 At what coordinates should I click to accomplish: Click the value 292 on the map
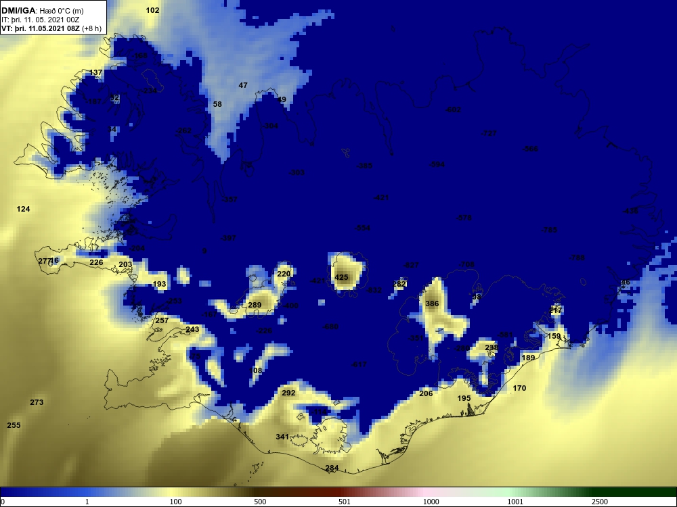point(288,393)
